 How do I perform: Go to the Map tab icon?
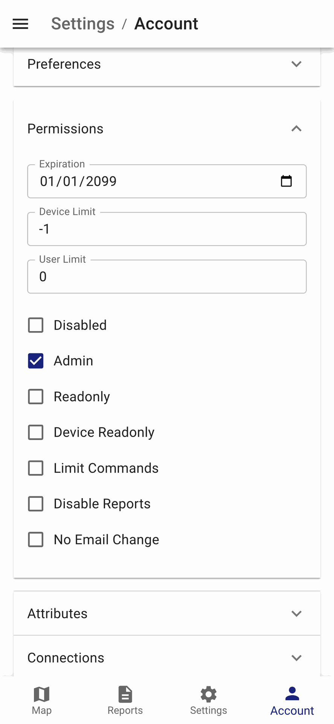coord(42,694)
